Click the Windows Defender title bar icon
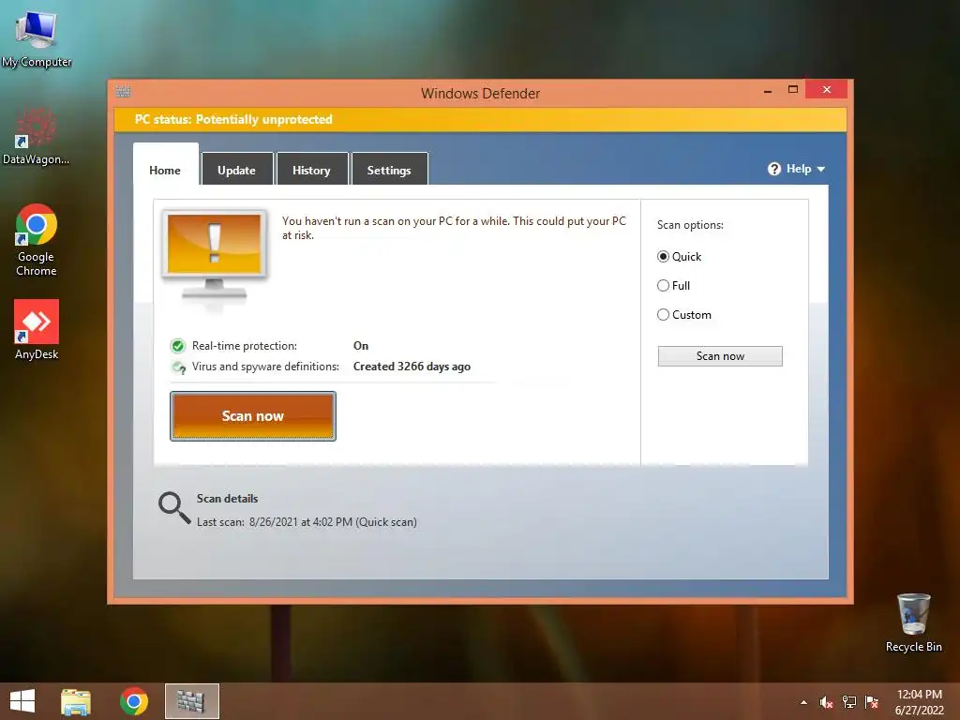960x720 pixels. (123, 91)
